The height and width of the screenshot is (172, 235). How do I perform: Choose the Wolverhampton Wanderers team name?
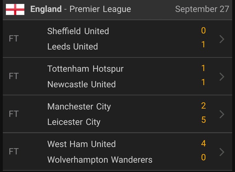coord(100,160)
